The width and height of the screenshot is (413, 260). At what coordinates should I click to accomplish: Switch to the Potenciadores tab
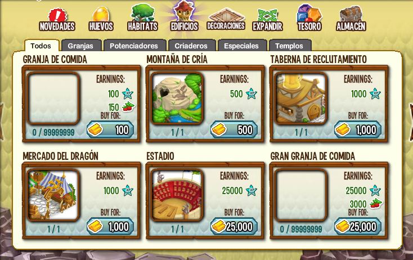coord(134,46)
